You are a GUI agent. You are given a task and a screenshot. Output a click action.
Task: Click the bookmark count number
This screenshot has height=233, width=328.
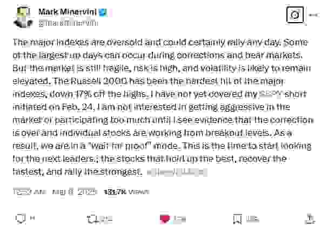[x=252, y=219]
